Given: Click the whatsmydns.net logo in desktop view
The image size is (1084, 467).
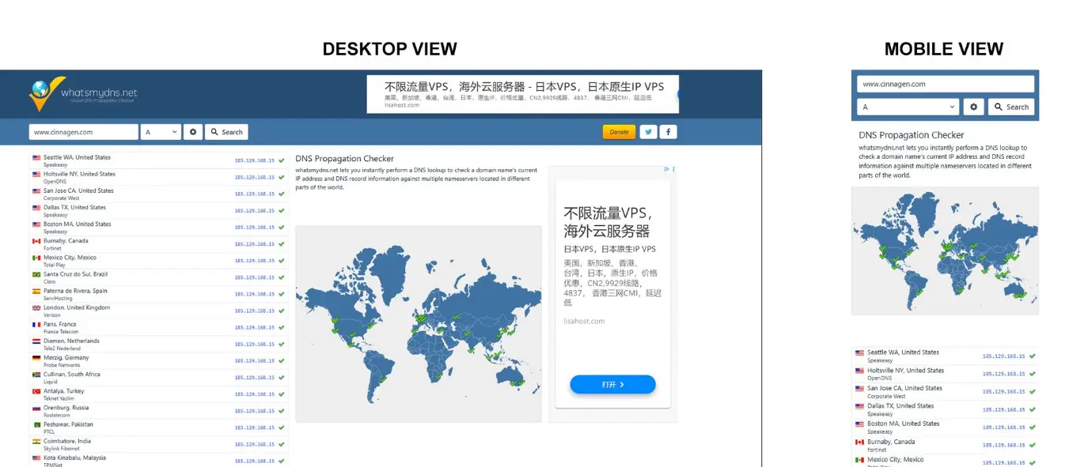Looking at the screenshot, I should tap(83, 94).
